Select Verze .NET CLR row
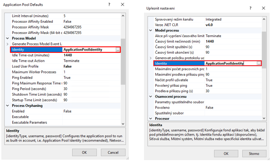Viewport: 271px width, 161px height. (208, 25)
